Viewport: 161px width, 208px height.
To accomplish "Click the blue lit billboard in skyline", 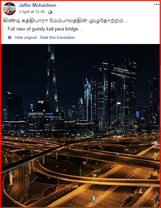I will 137,114.
